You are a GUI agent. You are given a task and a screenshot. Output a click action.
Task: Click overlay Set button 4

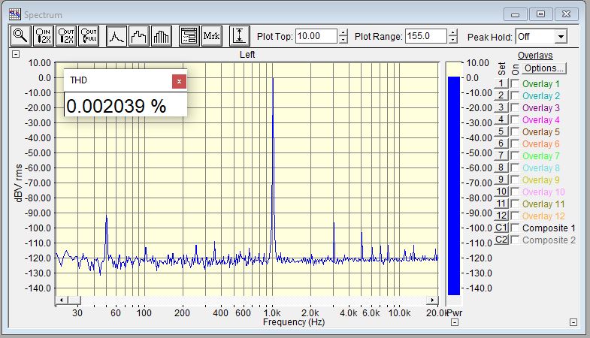501,119
